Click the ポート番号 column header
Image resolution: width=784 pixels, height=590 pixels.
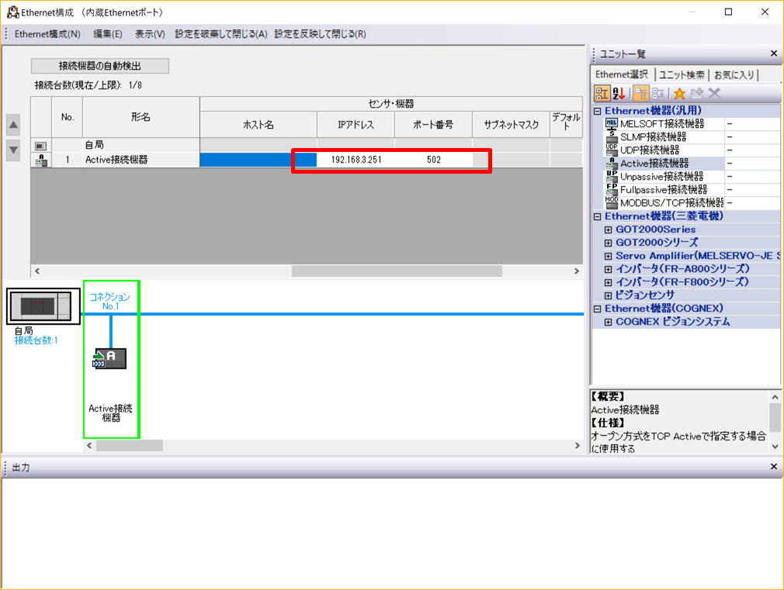[x=433, y=124]
